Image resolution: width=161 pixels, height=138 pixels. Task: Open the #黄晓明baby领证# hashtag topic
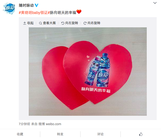[34, 13]
